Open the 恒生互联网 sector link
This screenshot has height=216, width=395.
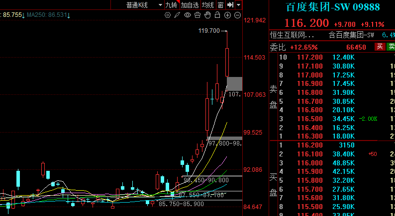tap(292, 35)
